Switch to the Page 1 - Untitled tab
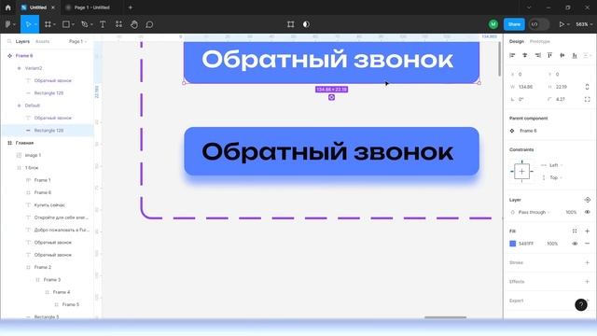 coord(91,7)
